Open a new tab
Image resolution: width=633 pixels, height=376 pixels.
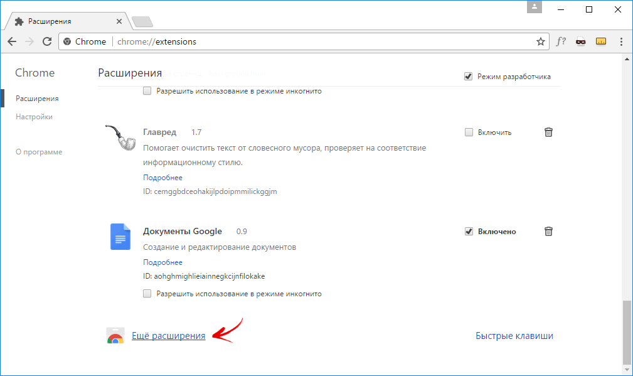pos(142,21)
